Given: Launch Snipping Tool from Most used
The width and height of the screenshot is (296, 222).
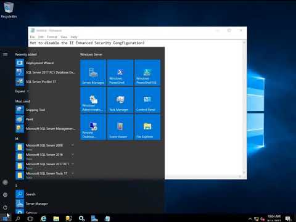Looking at the screenshot, I should (46, 110).
